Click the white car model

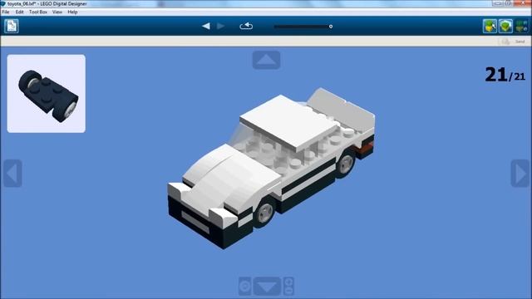(x=272, y=168)
